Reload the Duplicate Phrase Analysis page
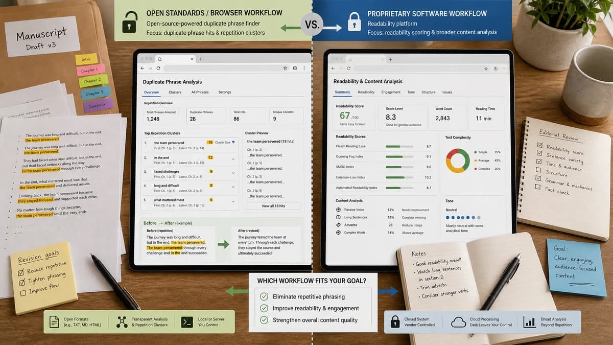Viewport: 613px width, 345px height. pos(158,68)
